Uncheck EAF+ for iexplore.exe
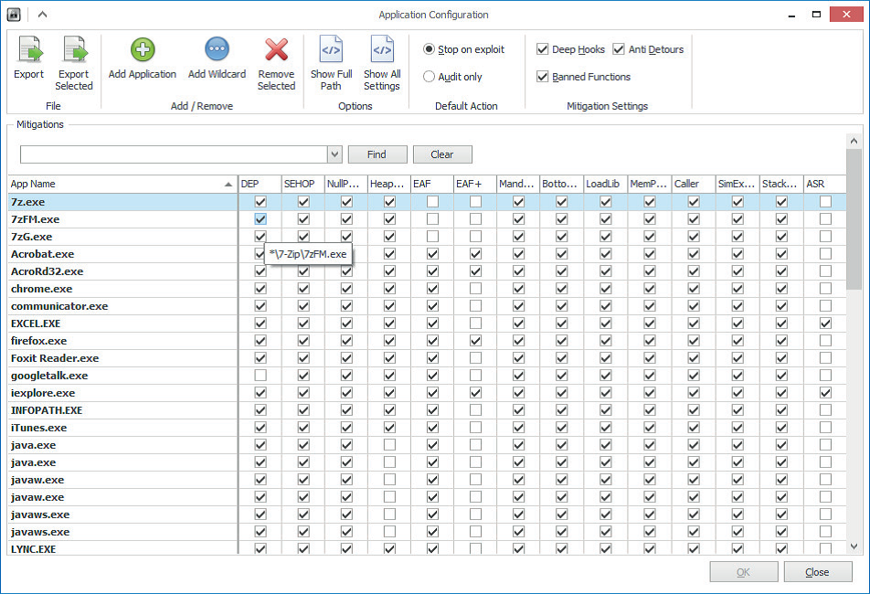 (x=475, y=393)
